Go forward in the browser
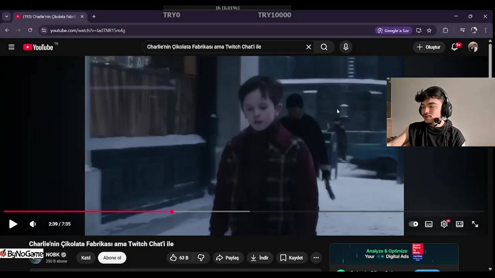The image size is (495, 278). coord(19,30)
